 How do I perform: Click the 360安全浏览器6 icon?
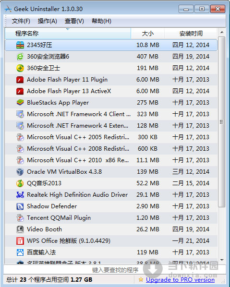click(20, 57)
